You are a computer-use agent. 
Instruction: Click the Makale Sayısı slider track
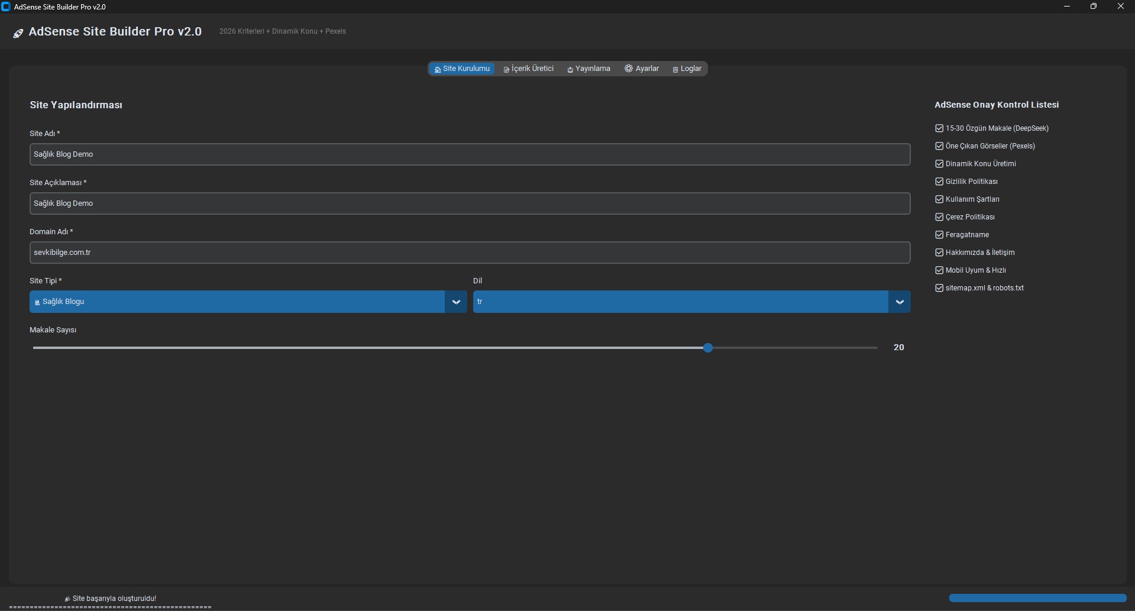tap(455, 348)
